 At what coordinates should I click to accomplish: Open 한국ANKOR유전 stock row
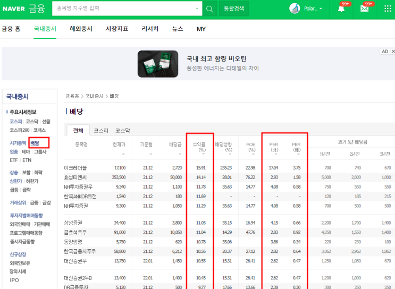pos(80,197)
